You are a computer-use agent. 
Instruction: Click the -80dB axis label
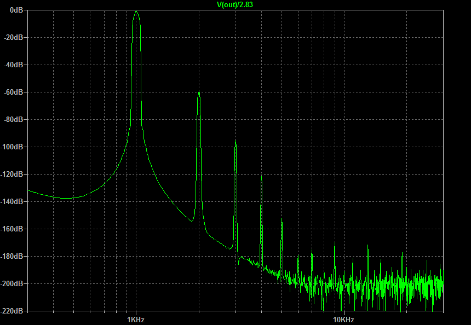click(x=14, y=119)
